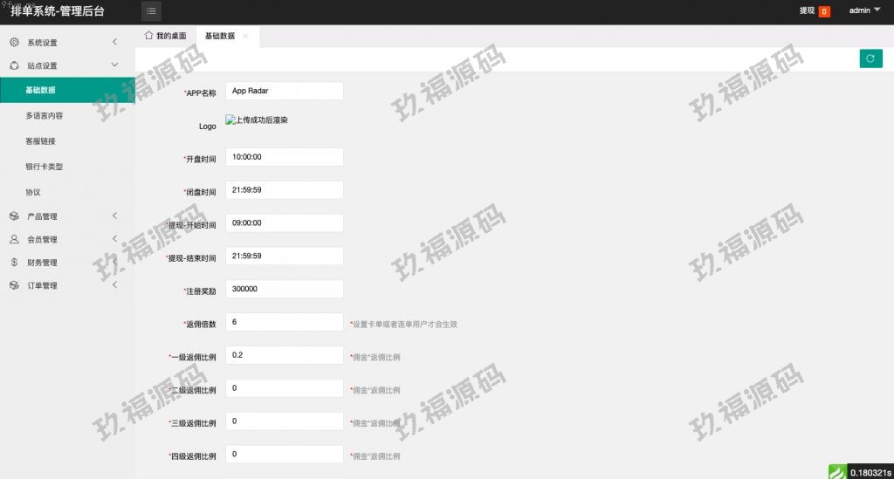Image resolution: width=894 pixels, height=479 pixels.
Task: Click the home icon on 我的桌面 tab
Action: 148,36
